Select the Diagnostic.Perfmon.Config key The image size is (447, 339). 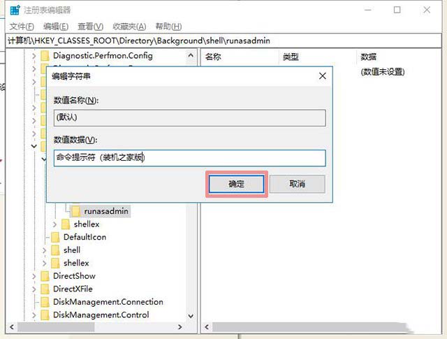tap(103, 56)
